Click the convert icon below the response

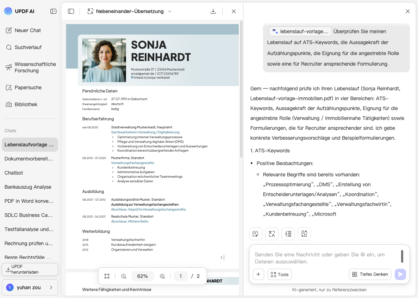[x=304, y=234]
